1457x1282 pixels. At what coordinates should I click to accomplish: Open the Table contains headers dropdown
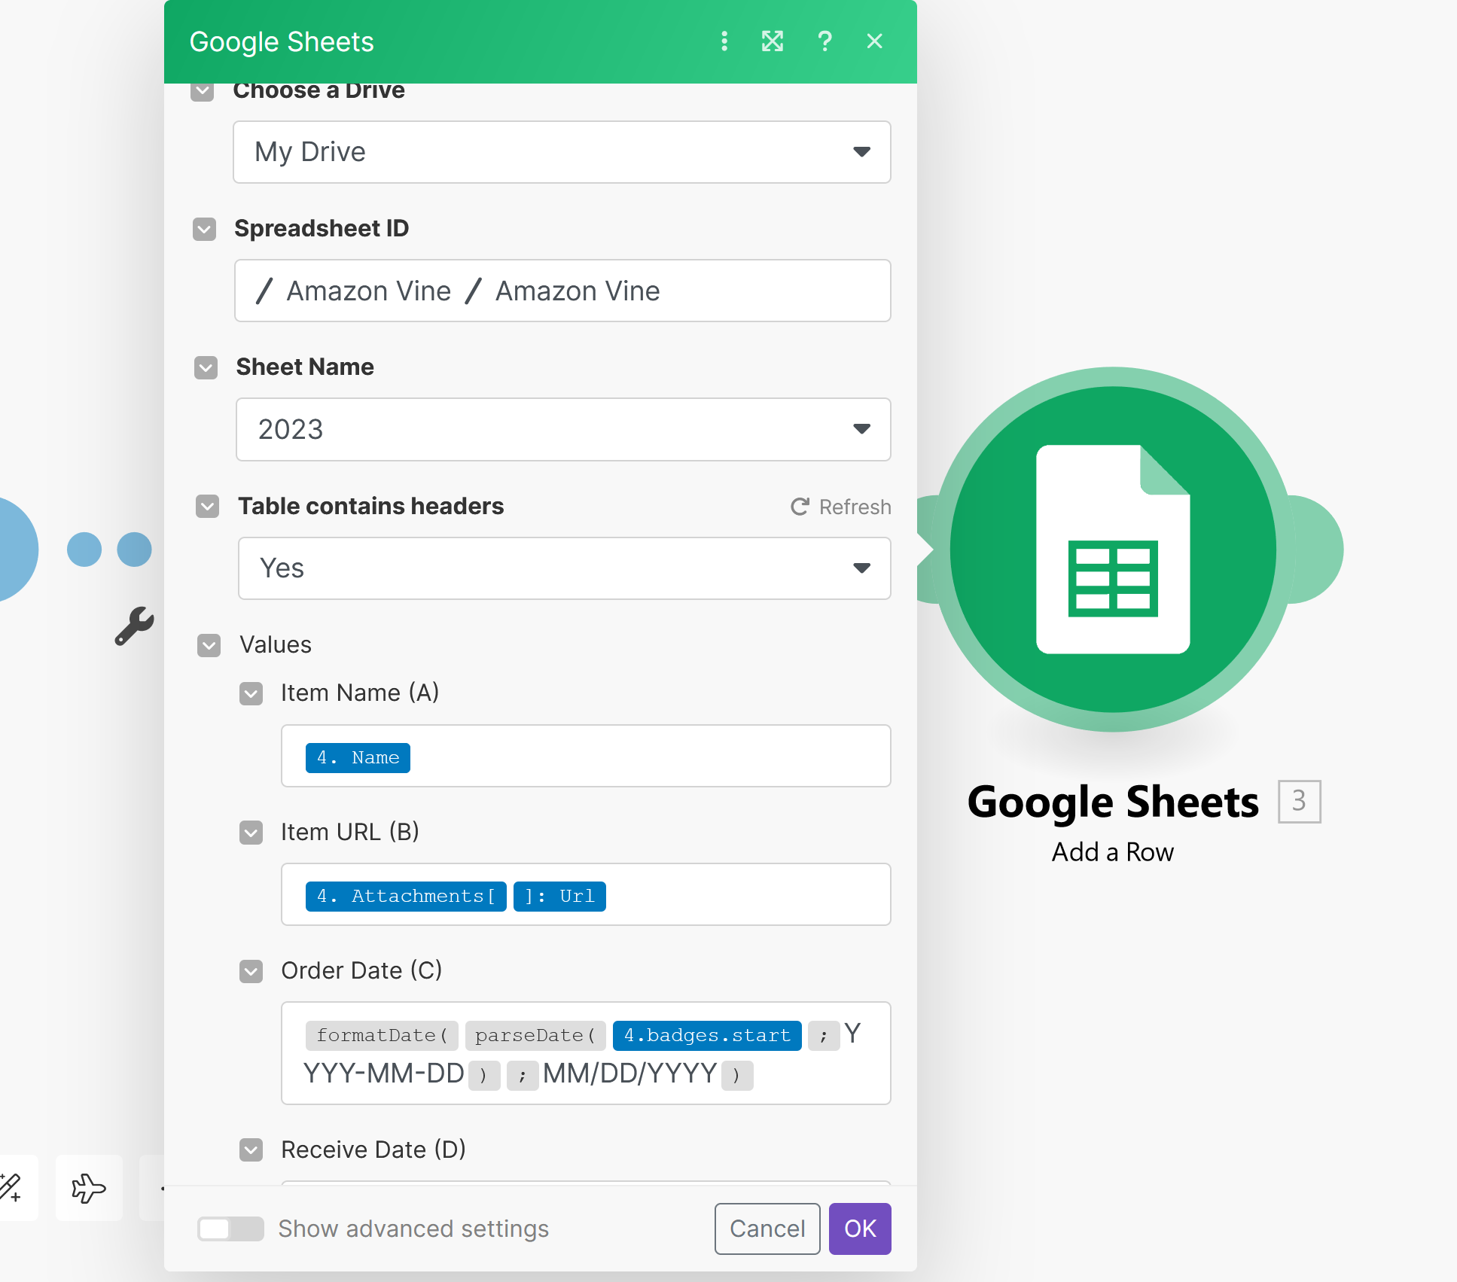pos(564,568)
